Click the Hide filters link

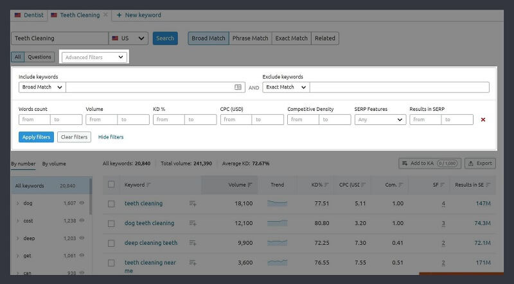tap(111, 137)
